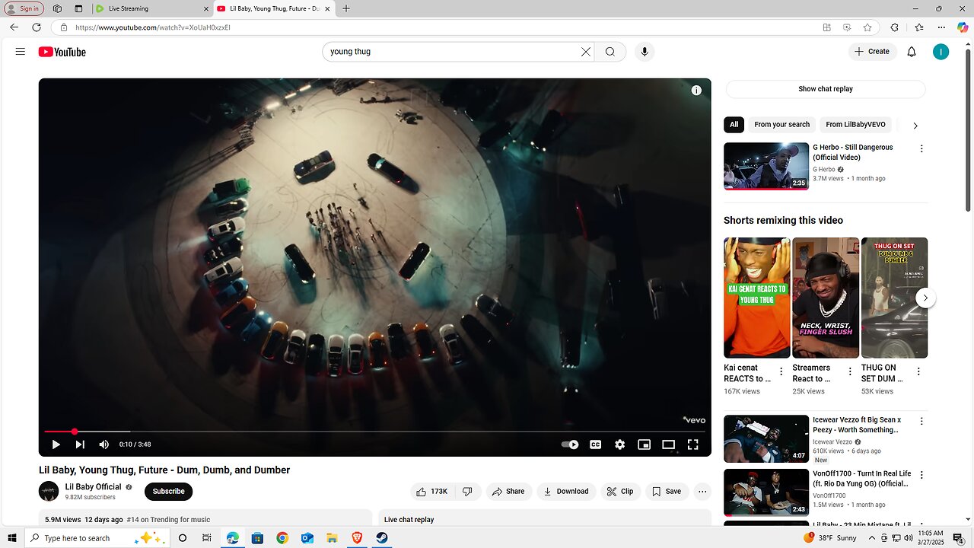
Task: Select the From your search chip
Action: [781, 125]
